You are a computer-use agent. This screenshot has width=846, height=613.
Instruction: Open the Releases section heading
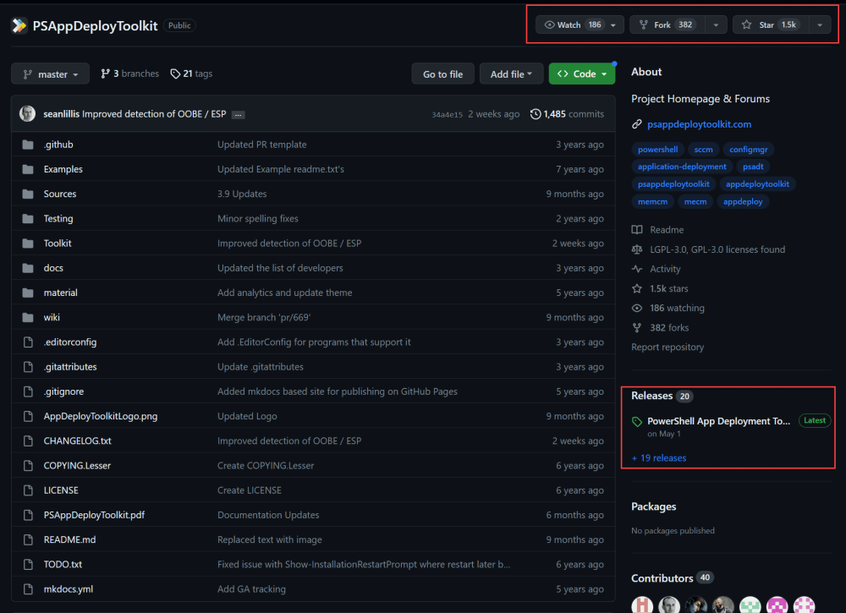[651, 397]
